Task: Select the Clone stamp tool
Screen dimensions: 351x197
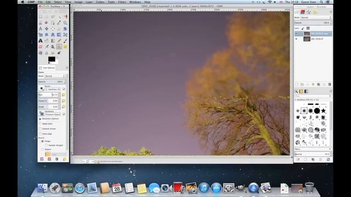Action: click(x=59, y=47)
